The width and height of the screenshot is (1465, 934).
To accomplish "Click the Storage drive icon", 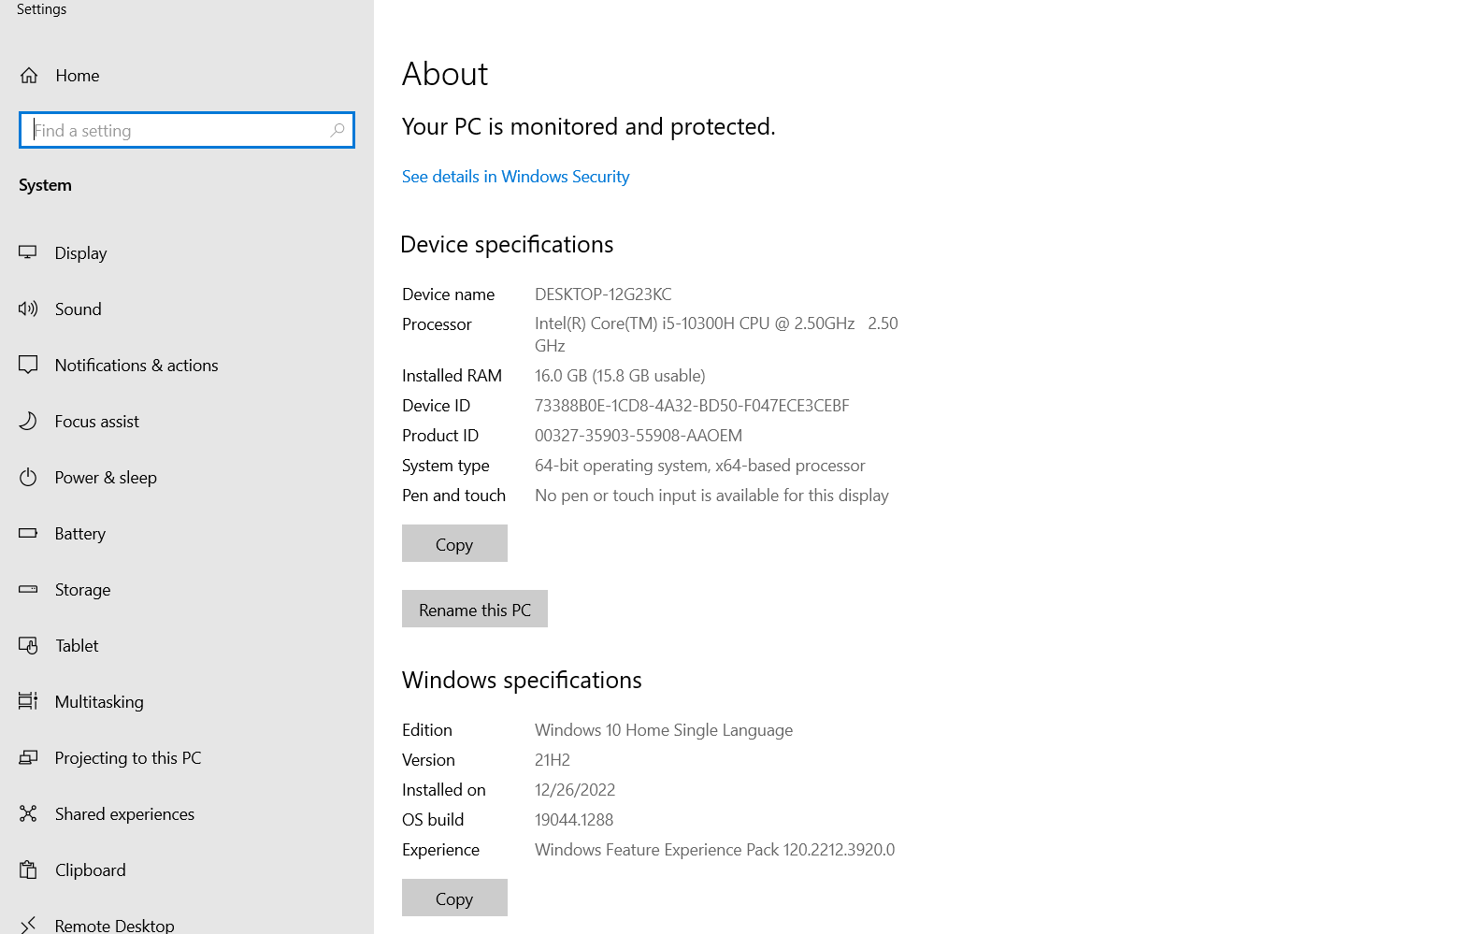I will point(28,589).
